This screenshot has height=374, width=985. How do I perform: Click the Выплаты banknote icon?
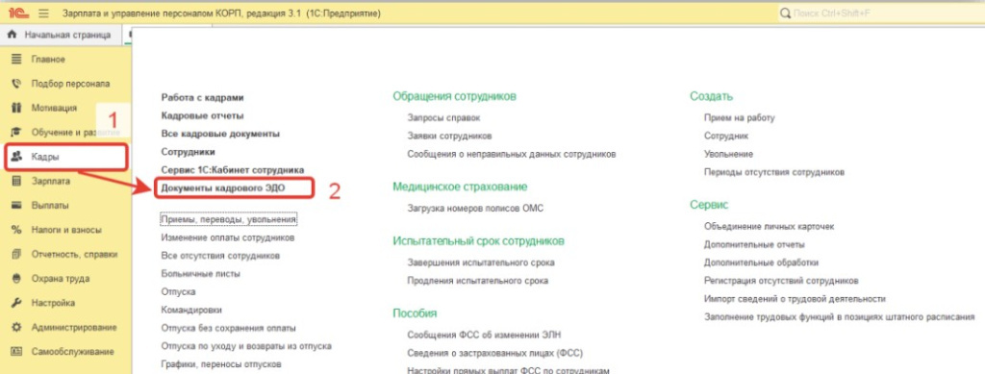[16, 205]
